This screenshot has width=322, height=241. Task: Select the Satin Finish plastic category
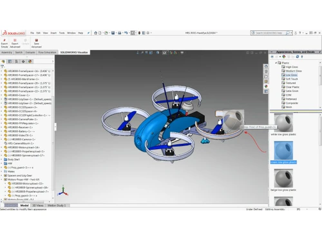292,91
